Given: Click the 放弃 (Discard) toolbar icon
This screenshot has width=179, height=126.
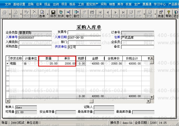Looking at the screenshot, I should [x=61, y=14].
